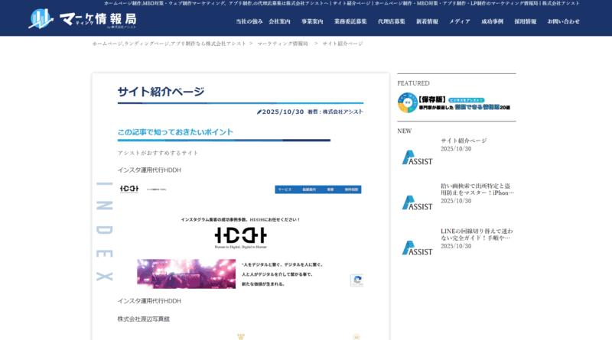612x340 pixels.
Task: Open the 会社案内 menu item
Action: coord(279,21)
